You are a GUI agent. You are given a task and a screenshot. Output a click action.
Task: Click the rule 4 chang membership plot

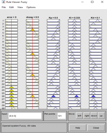point(32,30)
